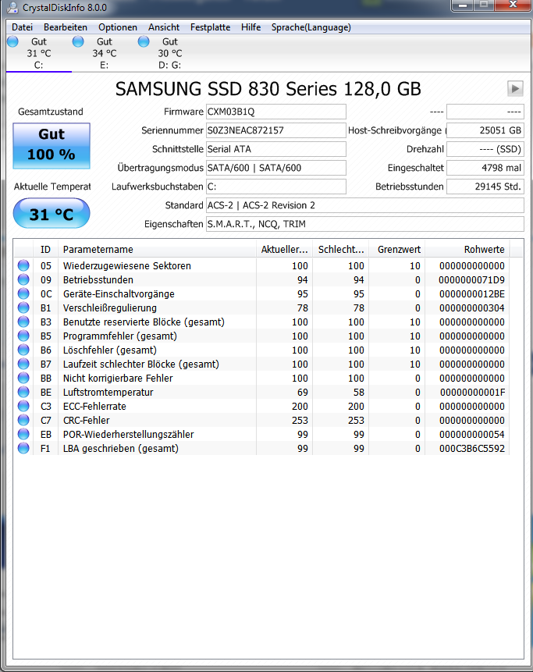Screen dimensions: 533x672
Task: Select the E: drive tab at 34 °C
Action: pos(104,54)
